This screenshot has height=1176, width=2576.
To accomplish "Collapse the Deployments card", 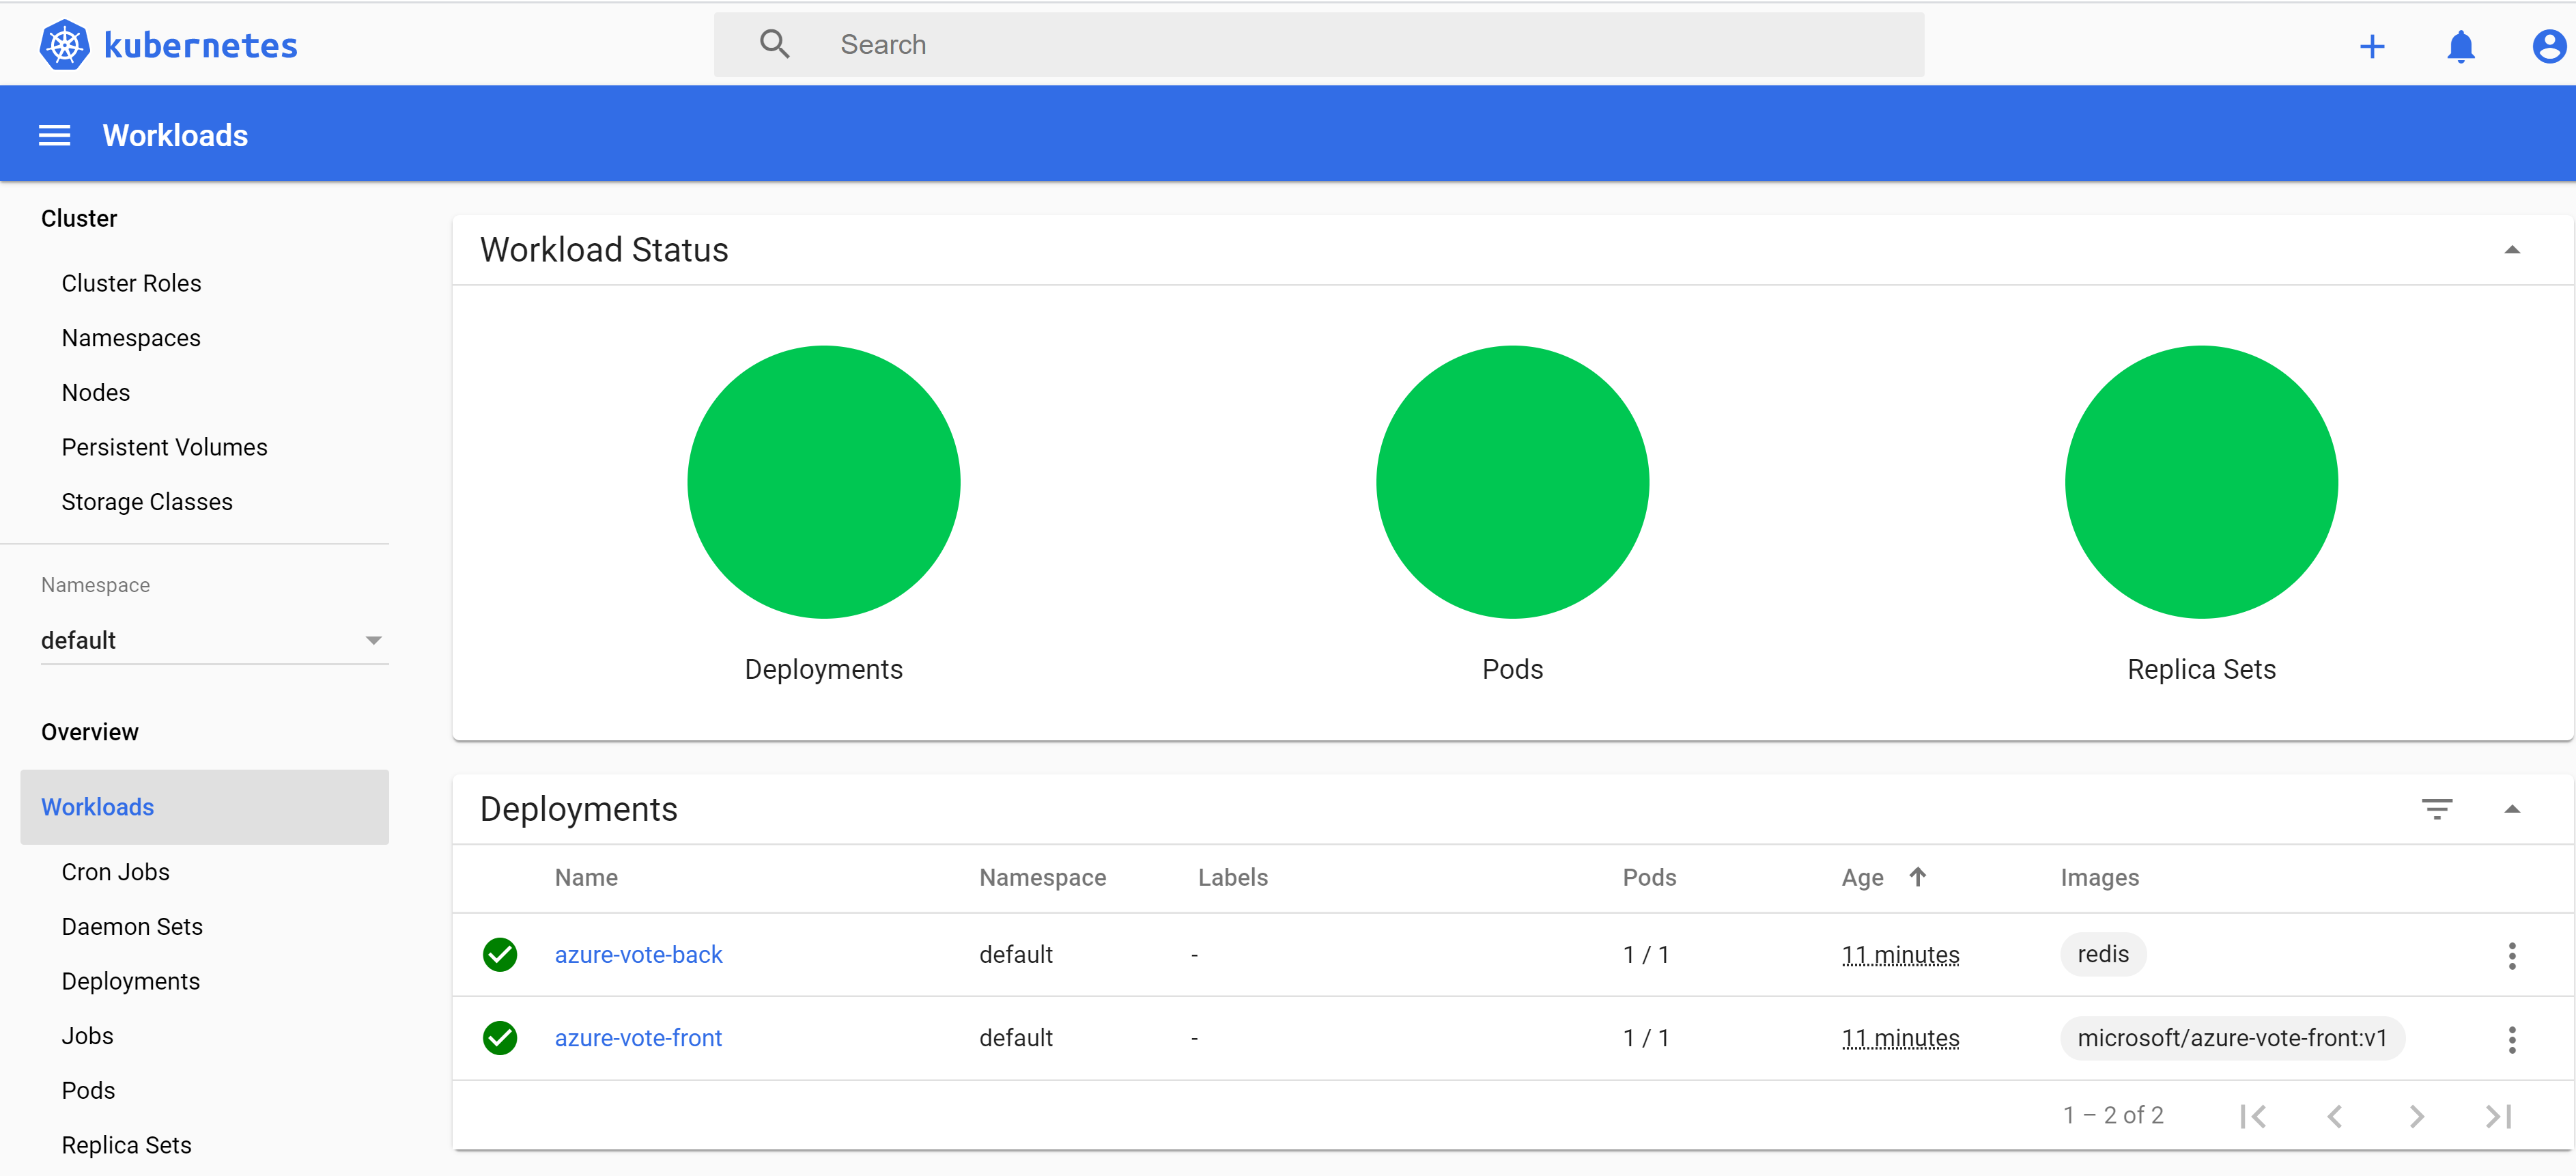I will tap(2511, 809).
